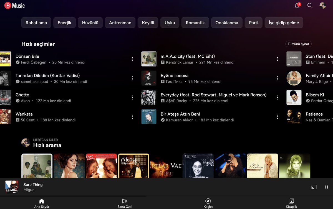Open options menu for Bir Ateşe Attın Beni

(x=277, y=117)
